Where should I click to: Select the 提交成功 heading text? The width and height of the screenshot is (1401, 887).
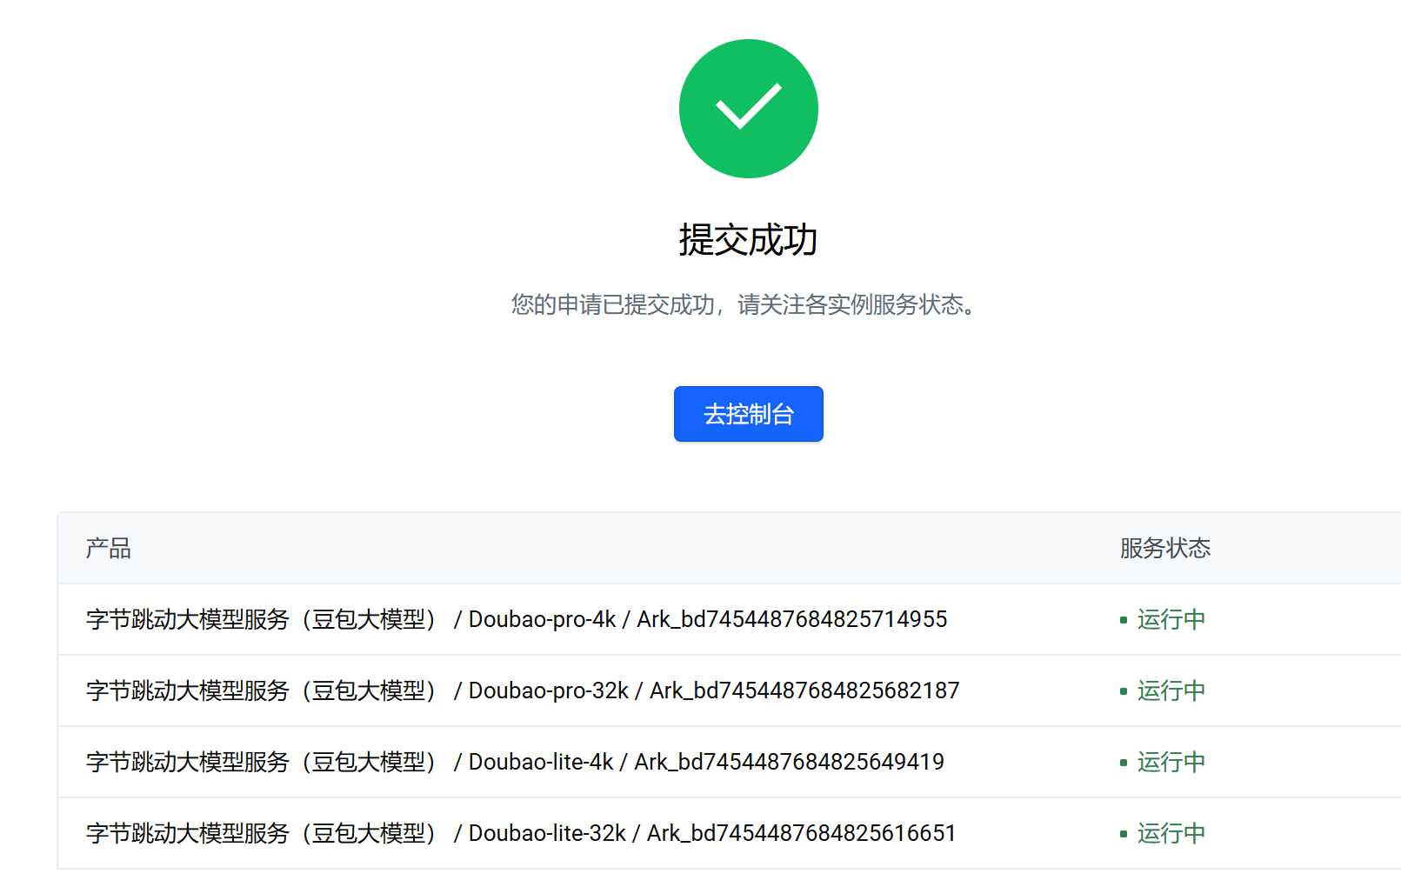[748, 239]
